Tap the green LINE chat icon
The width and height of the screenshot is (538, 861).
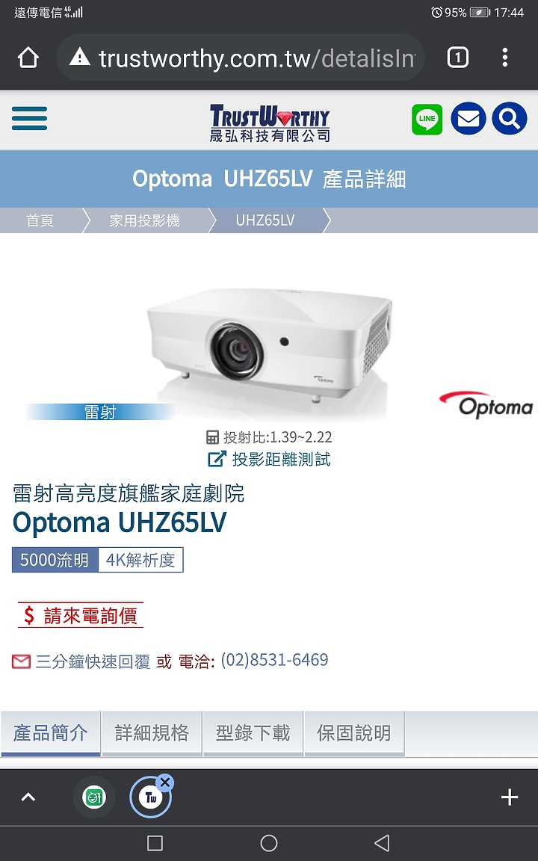427,119
